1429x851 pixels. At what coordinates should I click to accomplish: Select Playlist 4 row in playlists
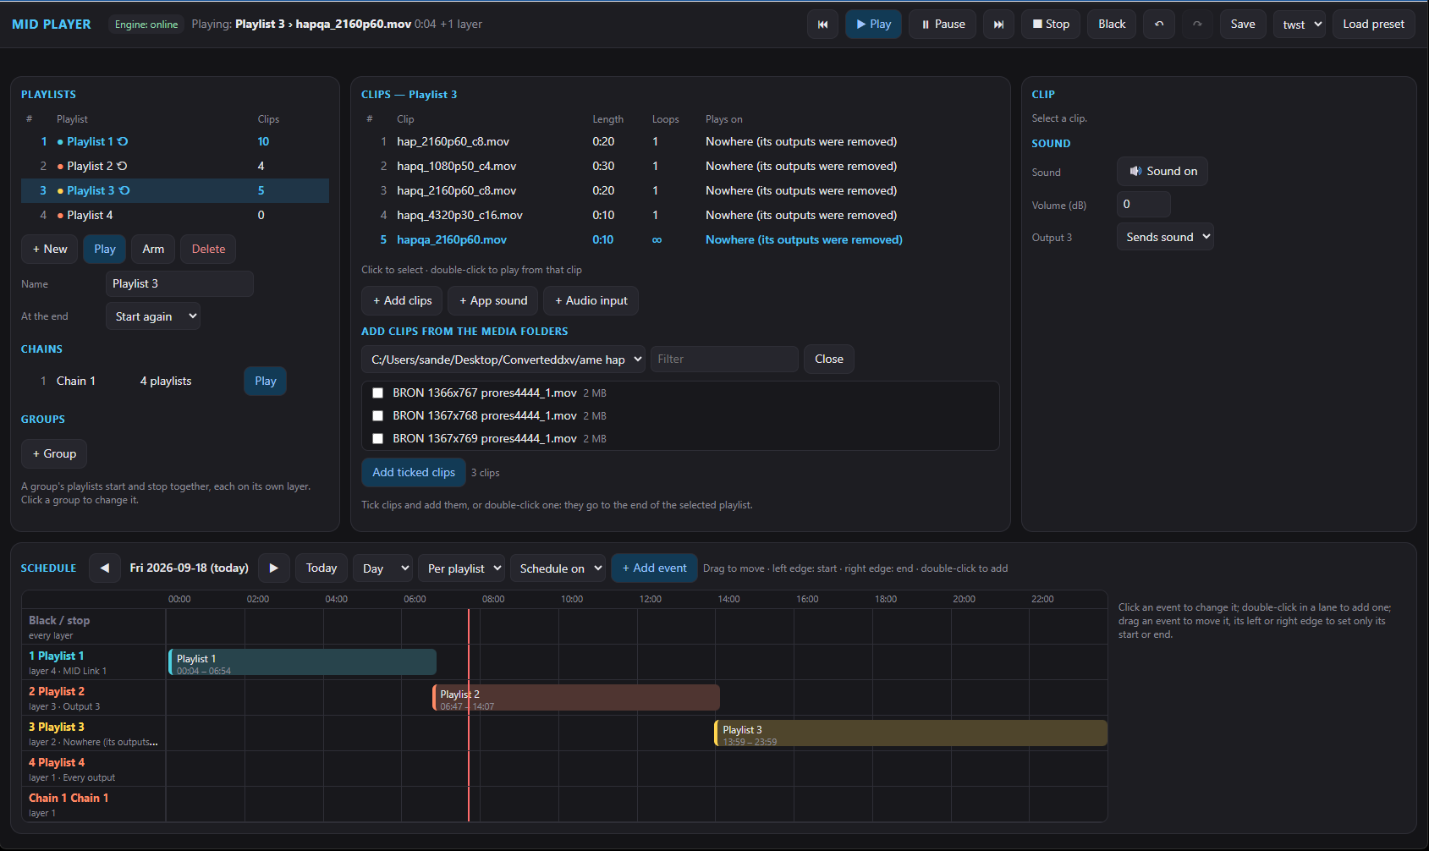pyautogui.click(x=175, y=216)
